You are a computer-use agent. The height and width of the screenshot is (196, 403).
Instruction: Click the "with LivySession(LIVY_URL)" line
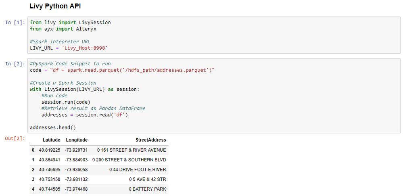(x=84, y=89)
